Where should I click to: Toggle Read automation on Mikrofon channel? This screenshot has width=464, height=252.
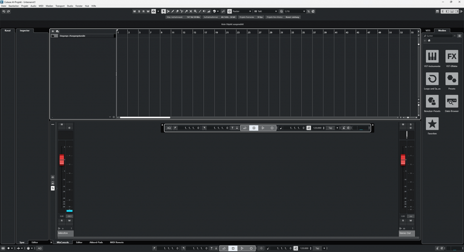click(x=62, y=221)
